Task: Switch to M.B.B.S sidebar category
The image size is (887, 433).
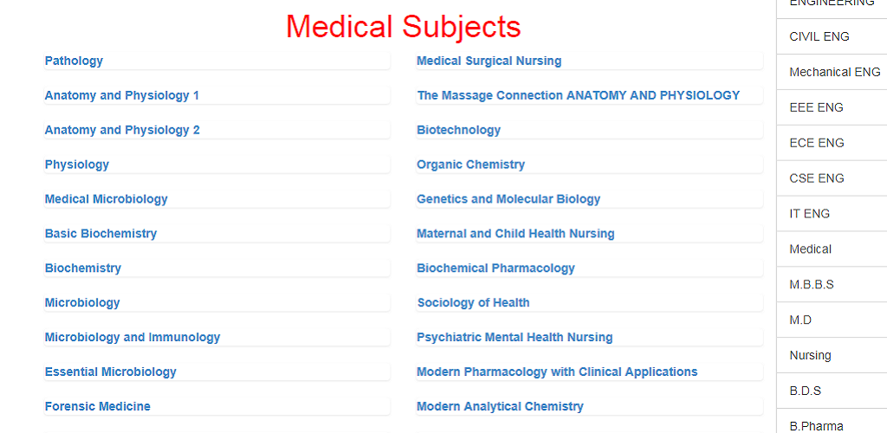Action: click(832, 285)
